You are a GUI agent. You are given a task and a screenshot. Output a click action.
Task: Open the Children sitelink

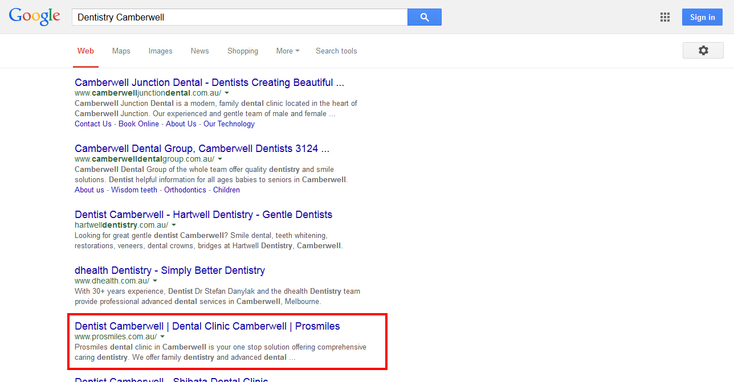[226, 190]
